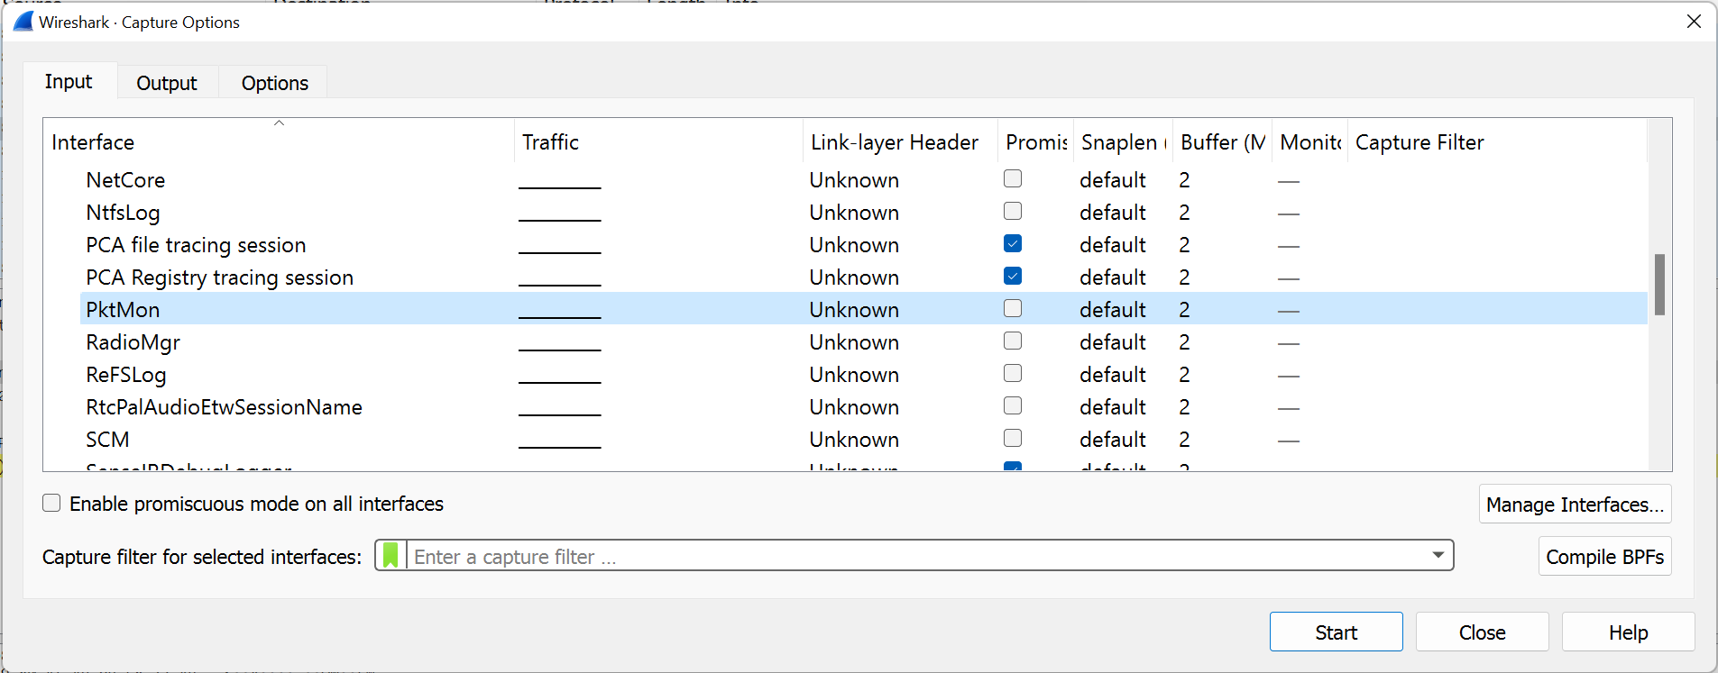The image size is (1718, 673).
Task: Click the Buffer column header
Action: 1222,141
